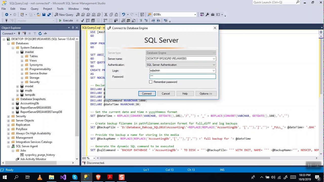Click the Parse checkmark icon
The width and height of the screenshot is (324, 182).
tap(83, 20)
